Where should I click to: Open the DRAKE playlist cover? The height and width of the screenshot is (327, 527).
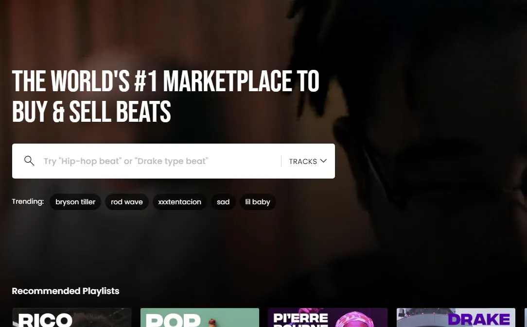click(456, 318)
